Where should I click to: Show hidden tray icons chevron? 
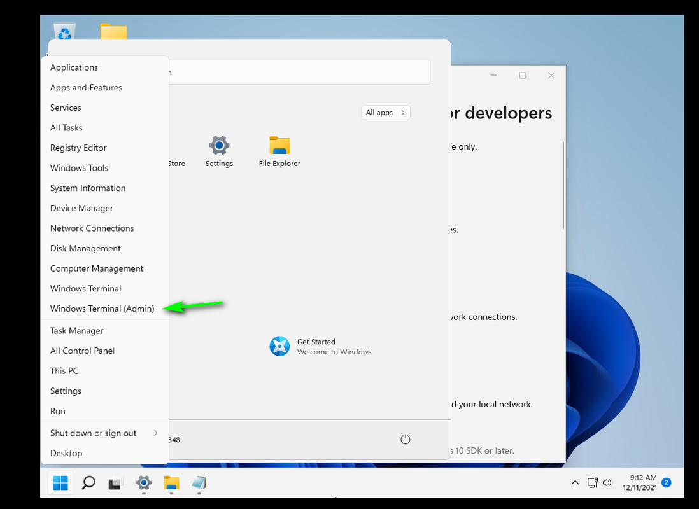(x=575, y=483)
